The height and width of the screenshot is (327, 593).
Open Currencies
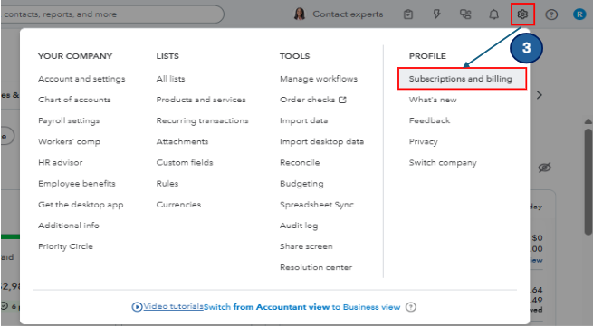(178, 205)
